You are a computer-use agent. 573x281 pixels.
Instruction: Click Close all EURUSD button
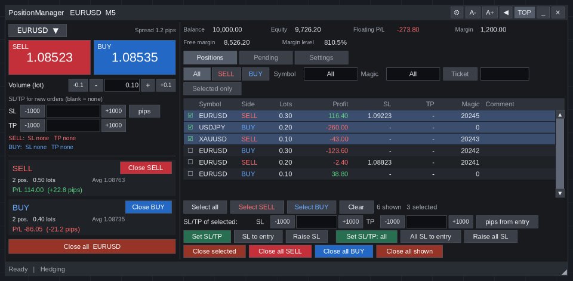(92, 246)
